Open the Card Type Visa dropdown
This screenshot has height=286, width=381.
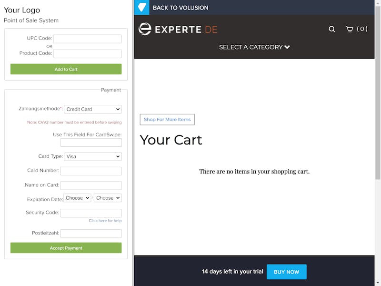93,156
